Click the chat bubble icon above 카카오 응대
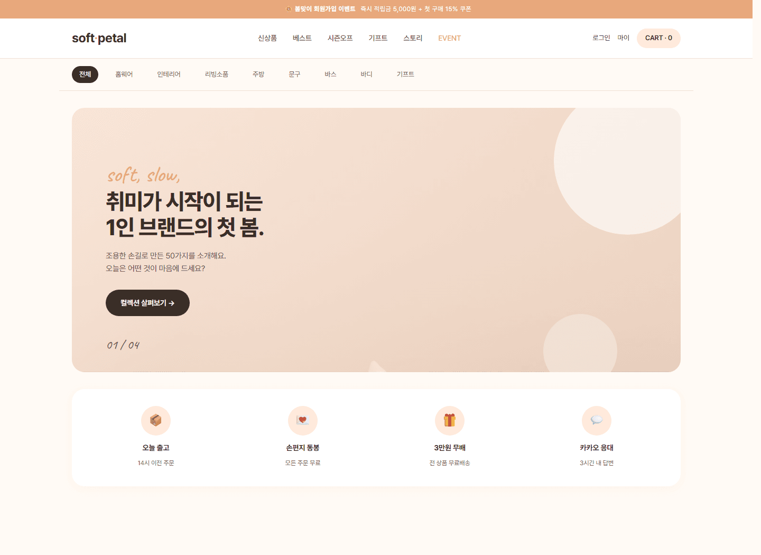This screenshot has height=555, width=761. click(596, 421)
